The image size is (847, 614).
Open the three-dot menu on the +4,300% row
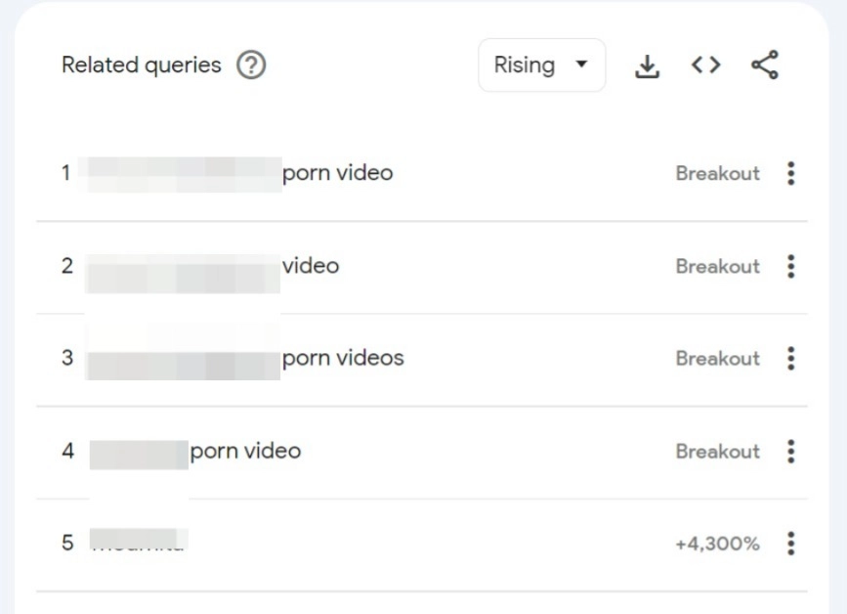pos(790,544)
